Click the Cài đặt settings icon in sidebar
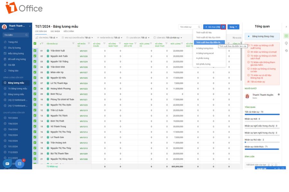Image resolution: width=289 pixels, height=192 pixels. pyautogui.click(x=5, y=65)
